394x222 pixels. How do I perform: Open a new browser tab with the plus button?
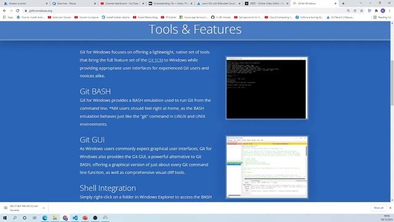coord(344,4)
